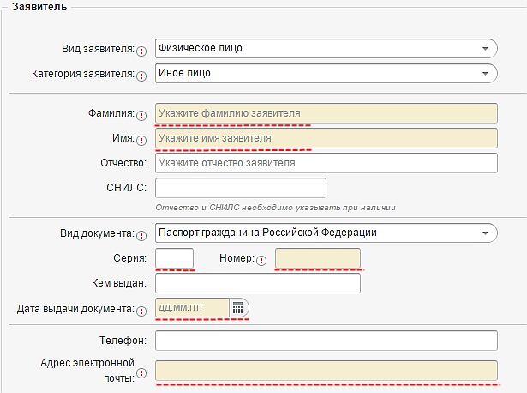The width and height of the screenshot is (527, 393).
Task: Open the Вид документа dropdown list
Action: 326,233
